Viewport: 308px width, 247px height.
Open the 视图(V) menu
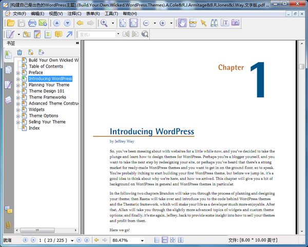56,13
